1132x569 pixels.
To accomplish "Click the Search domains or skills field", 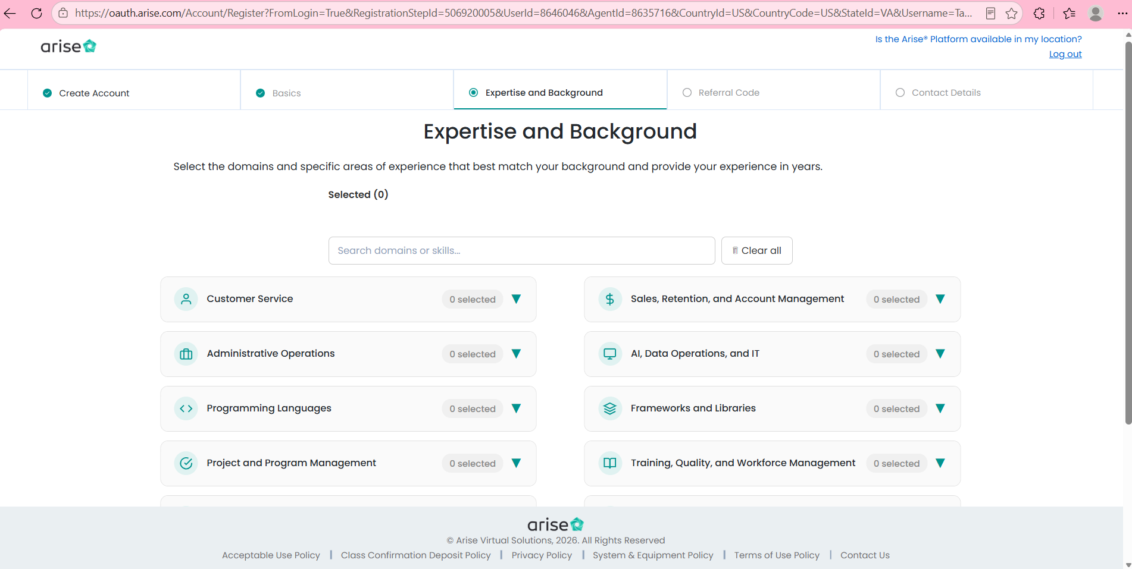I will coord(521,250).
